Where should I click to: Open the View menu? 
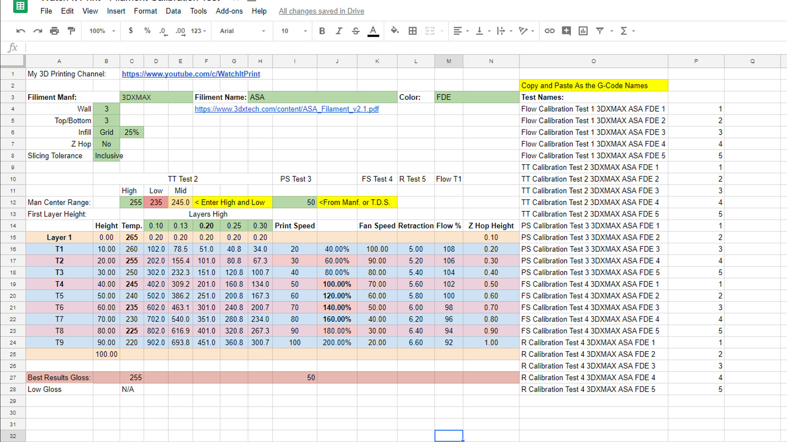(90, 11)
